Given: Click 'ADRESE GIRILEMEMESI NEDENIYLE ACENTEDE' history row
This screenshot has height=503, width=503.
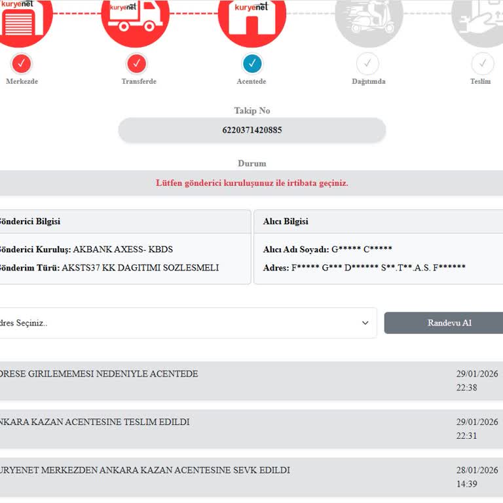Looking at the screenshot, I should tap(251, 381).
